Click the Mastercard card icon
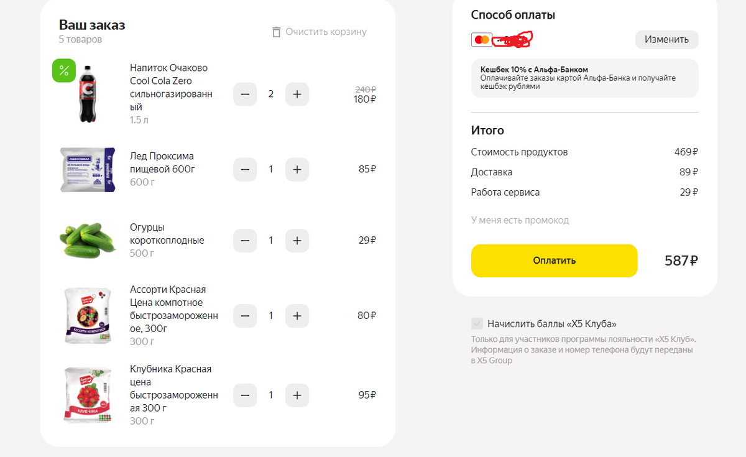Screen dimensions: 746x457 tap(481, 40)
